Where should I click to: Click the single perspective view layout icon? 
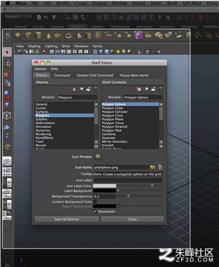7,161
